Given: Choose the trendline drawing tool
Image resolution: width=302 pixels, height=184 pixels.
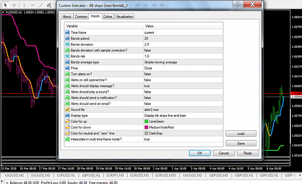Looking at the screenshot, I should 41,5.
